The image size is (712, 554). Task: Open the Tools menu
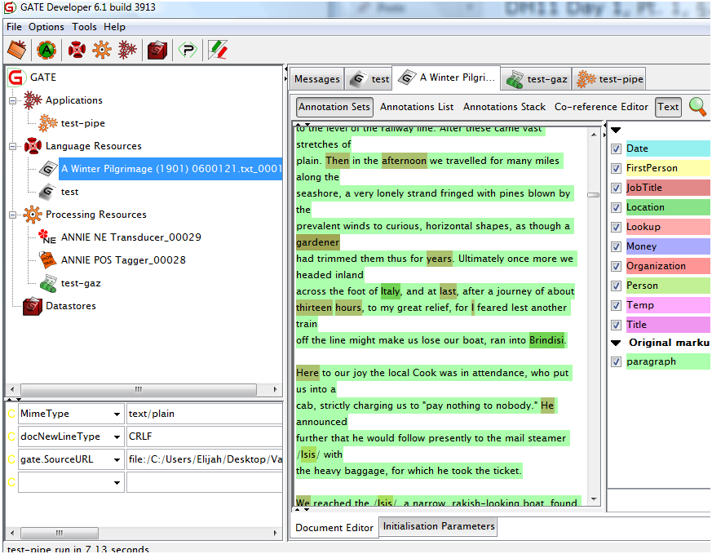(85, 27)
